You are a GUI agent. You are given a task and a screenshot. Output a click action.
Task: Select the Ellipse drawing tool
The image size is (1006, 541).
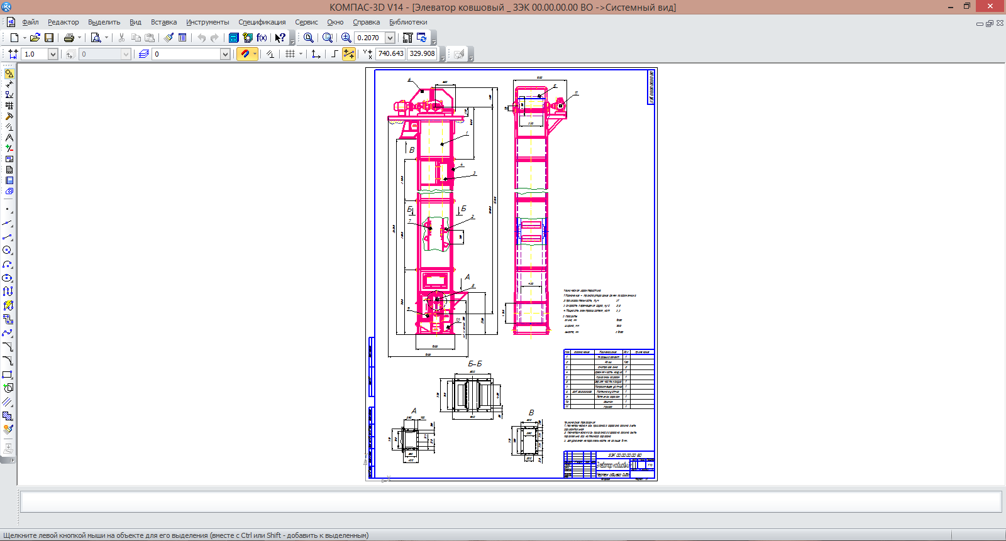8,278
